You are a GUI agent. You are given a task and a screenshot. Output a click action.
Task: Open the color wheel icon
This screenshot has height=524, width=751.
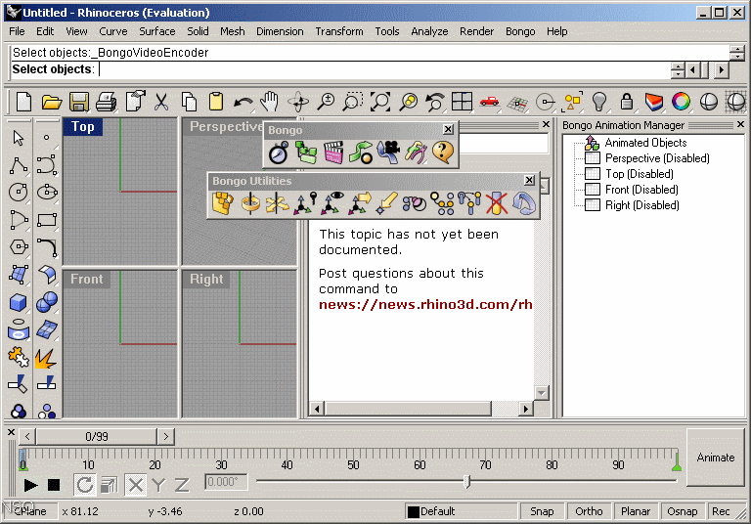point(681,102)
